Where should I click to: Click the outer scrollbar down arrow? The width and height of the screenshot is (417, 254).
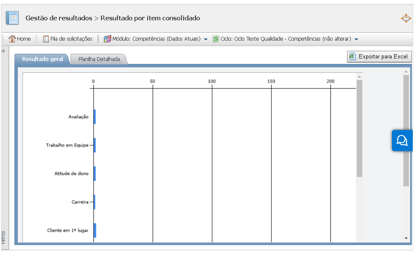406,238
